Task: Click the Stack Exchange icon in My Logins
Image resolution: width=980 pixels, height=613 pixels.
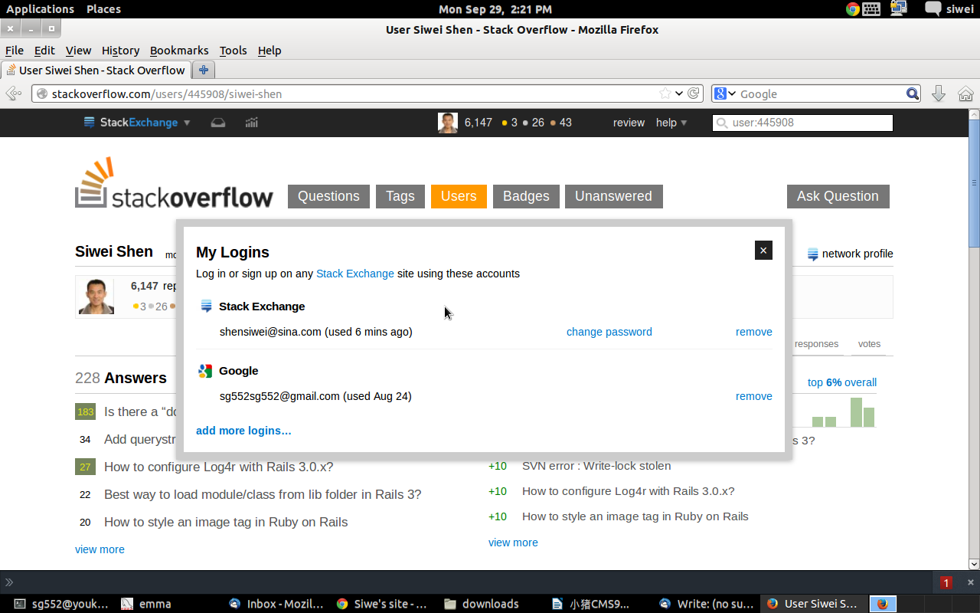Action: 204,306
